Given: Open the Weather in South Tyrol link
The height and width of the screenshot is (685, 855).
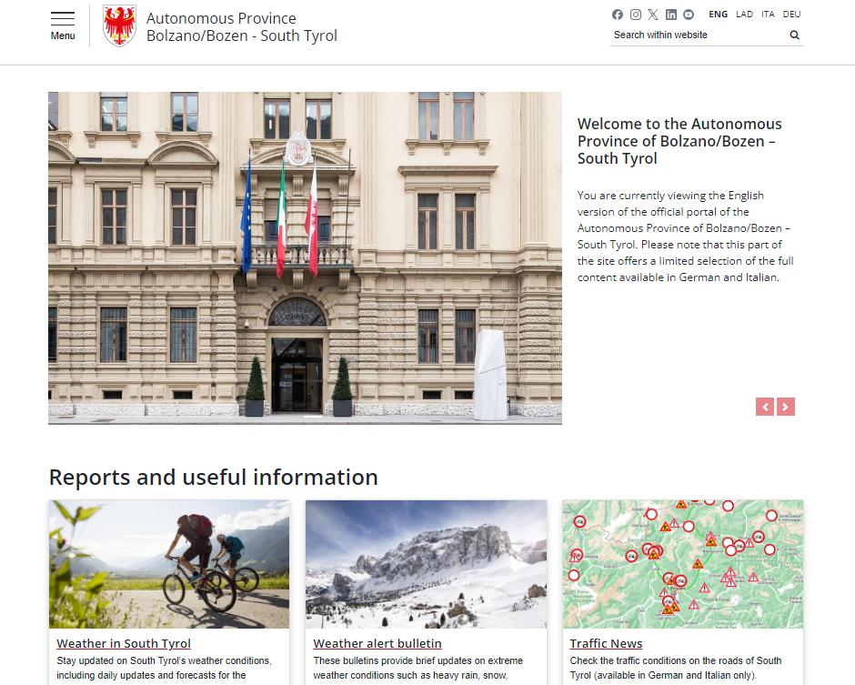Looking at the screenshot, I should click(124, 644).
